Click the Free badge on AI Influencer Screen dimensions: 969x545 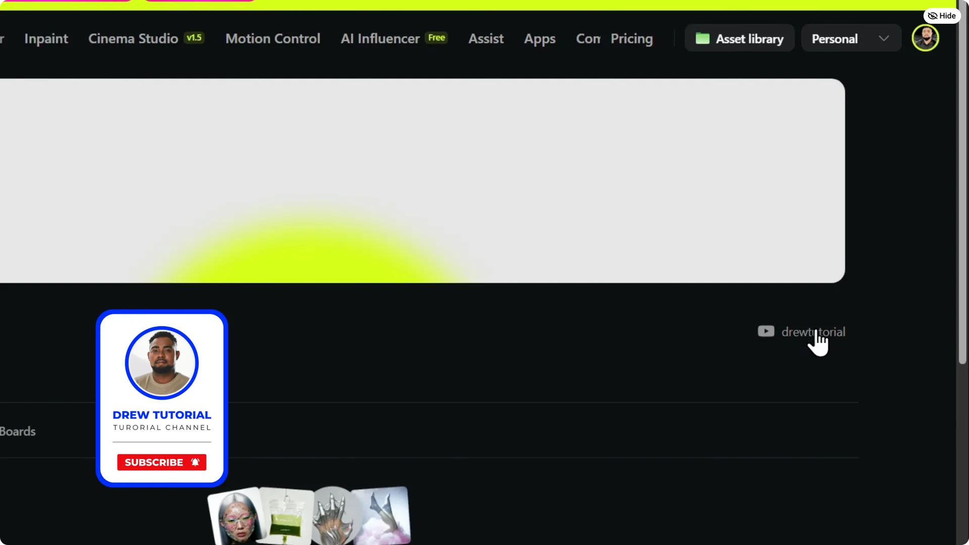pyautogui.click(x=437, y=37)
